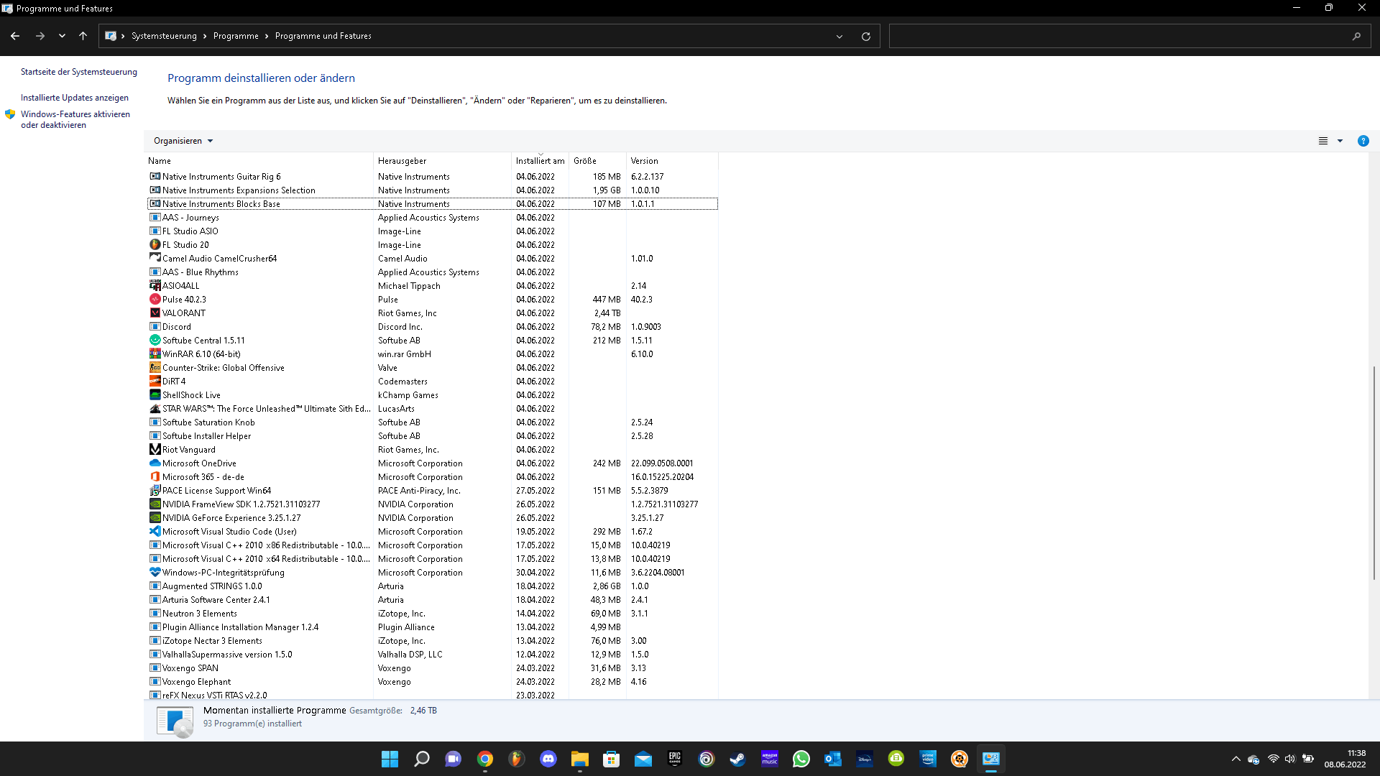Select ValhallaSupermassive version 1.5.0 entry
1380x776 pixels.
click(432, 655)
